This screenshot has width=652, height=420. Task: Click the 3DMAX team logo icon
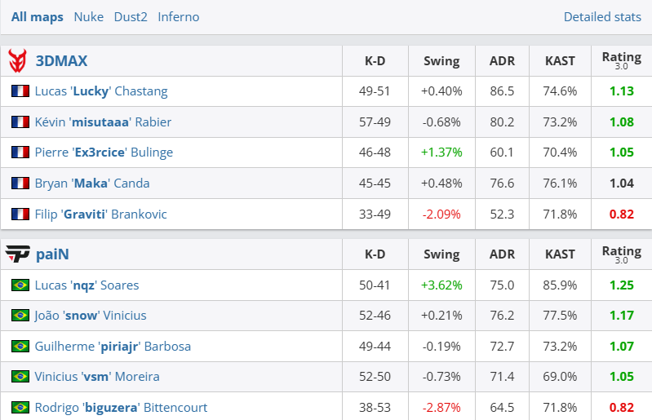click(x=17, y=61)
